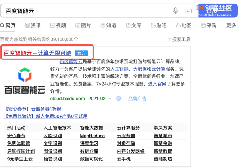Click the camera image search icon
The image size is (239, 168).
[188, 11]
